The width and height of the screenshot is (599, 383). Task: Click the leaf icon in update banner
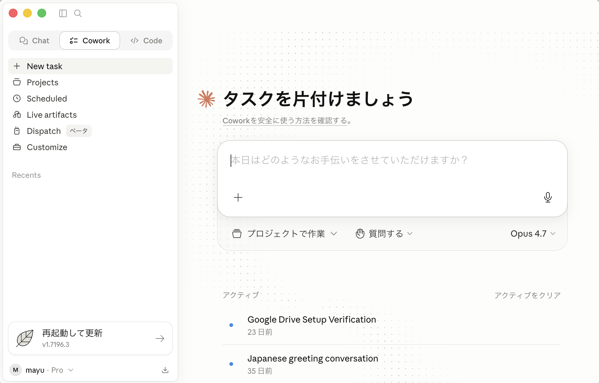coord(25,338)
